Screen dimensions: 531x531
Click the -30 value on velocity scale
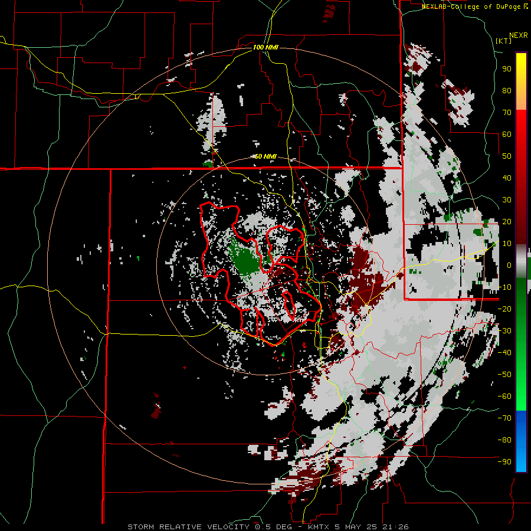point(505,331)
